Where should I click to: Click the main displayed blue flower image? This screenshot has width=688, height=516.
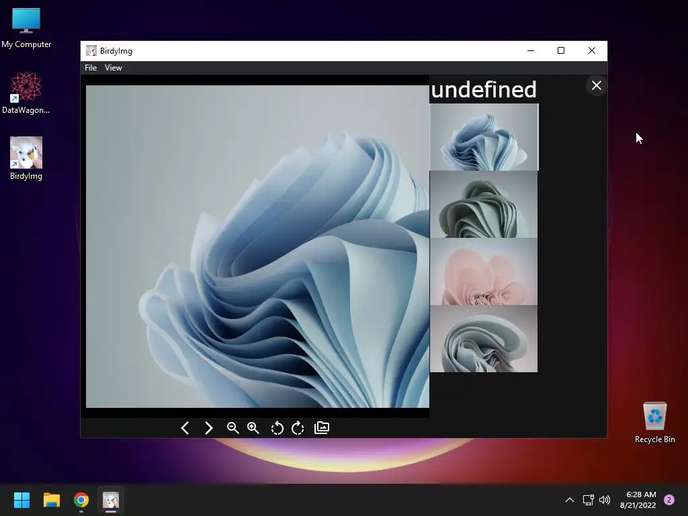257,246
